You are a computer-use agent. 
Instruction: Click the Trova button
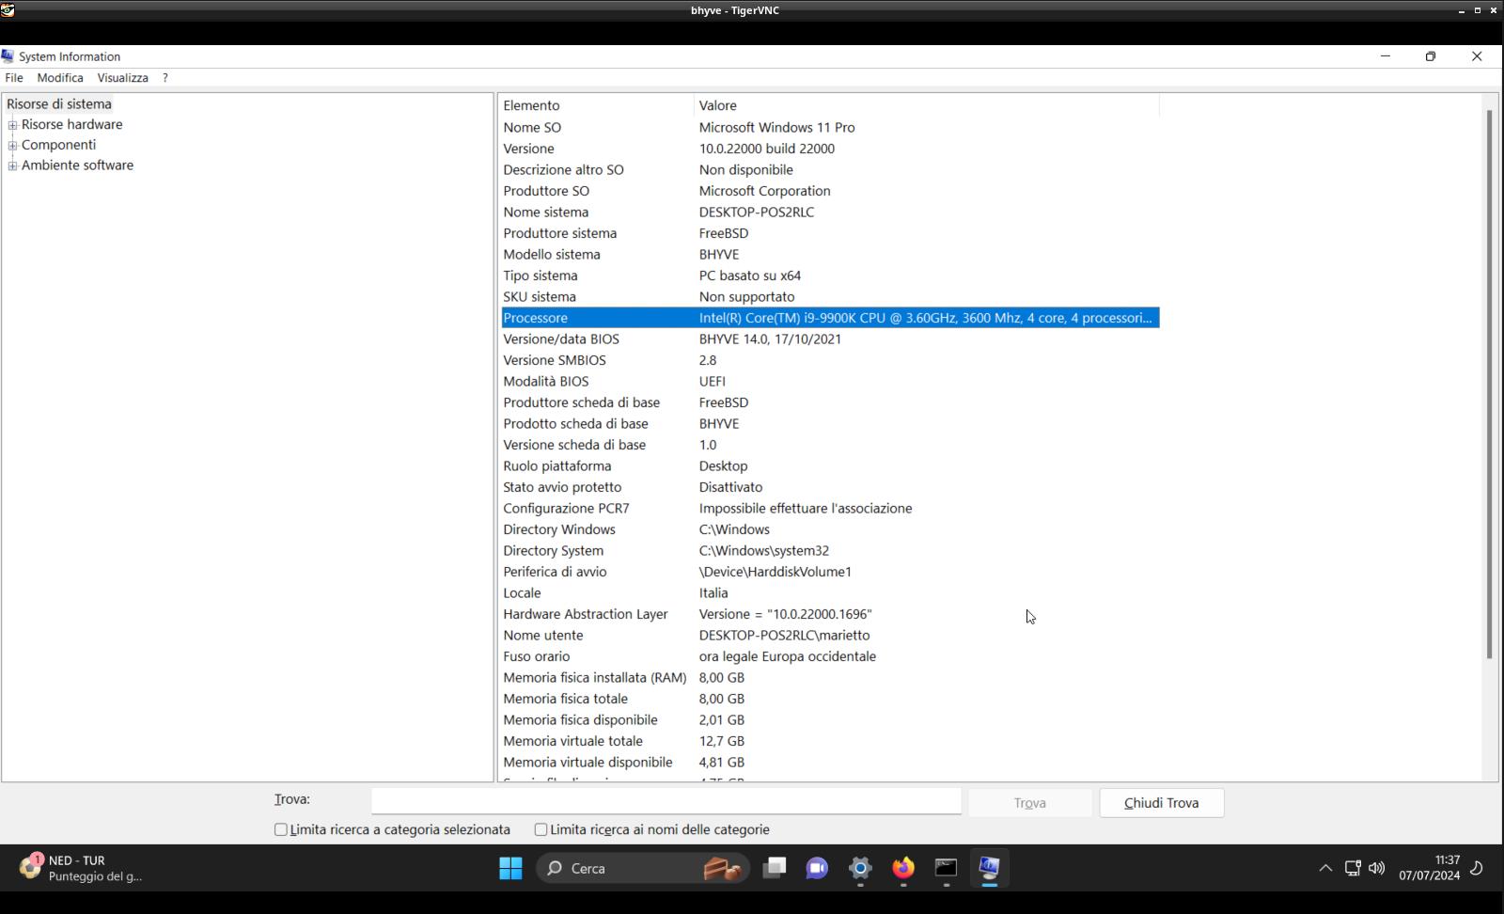pyautogui.click(x=1030, y=803)
